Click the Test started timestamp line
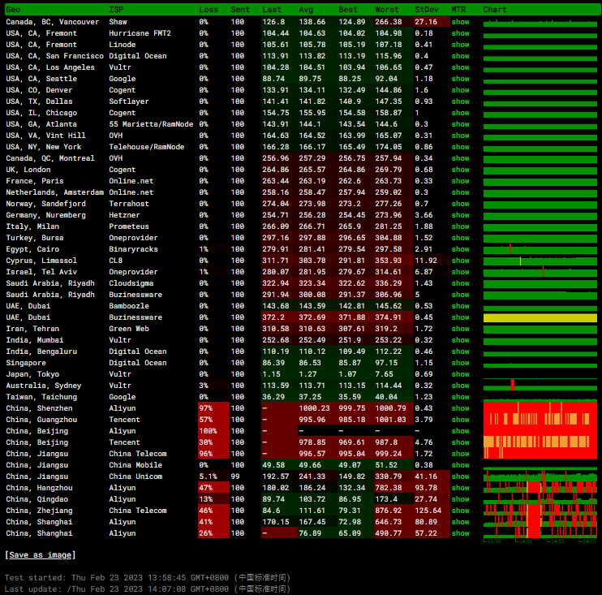Viewport: 602px width, 595px height. coord(148,578)
